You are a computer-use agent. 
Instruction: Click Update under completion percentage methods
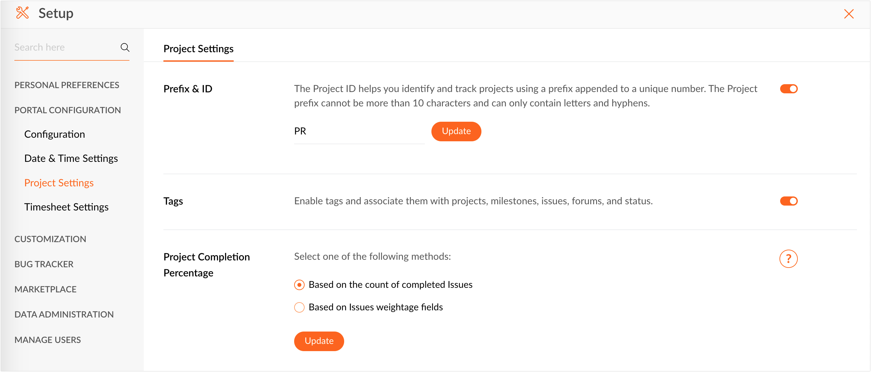(x=319, y=341)
